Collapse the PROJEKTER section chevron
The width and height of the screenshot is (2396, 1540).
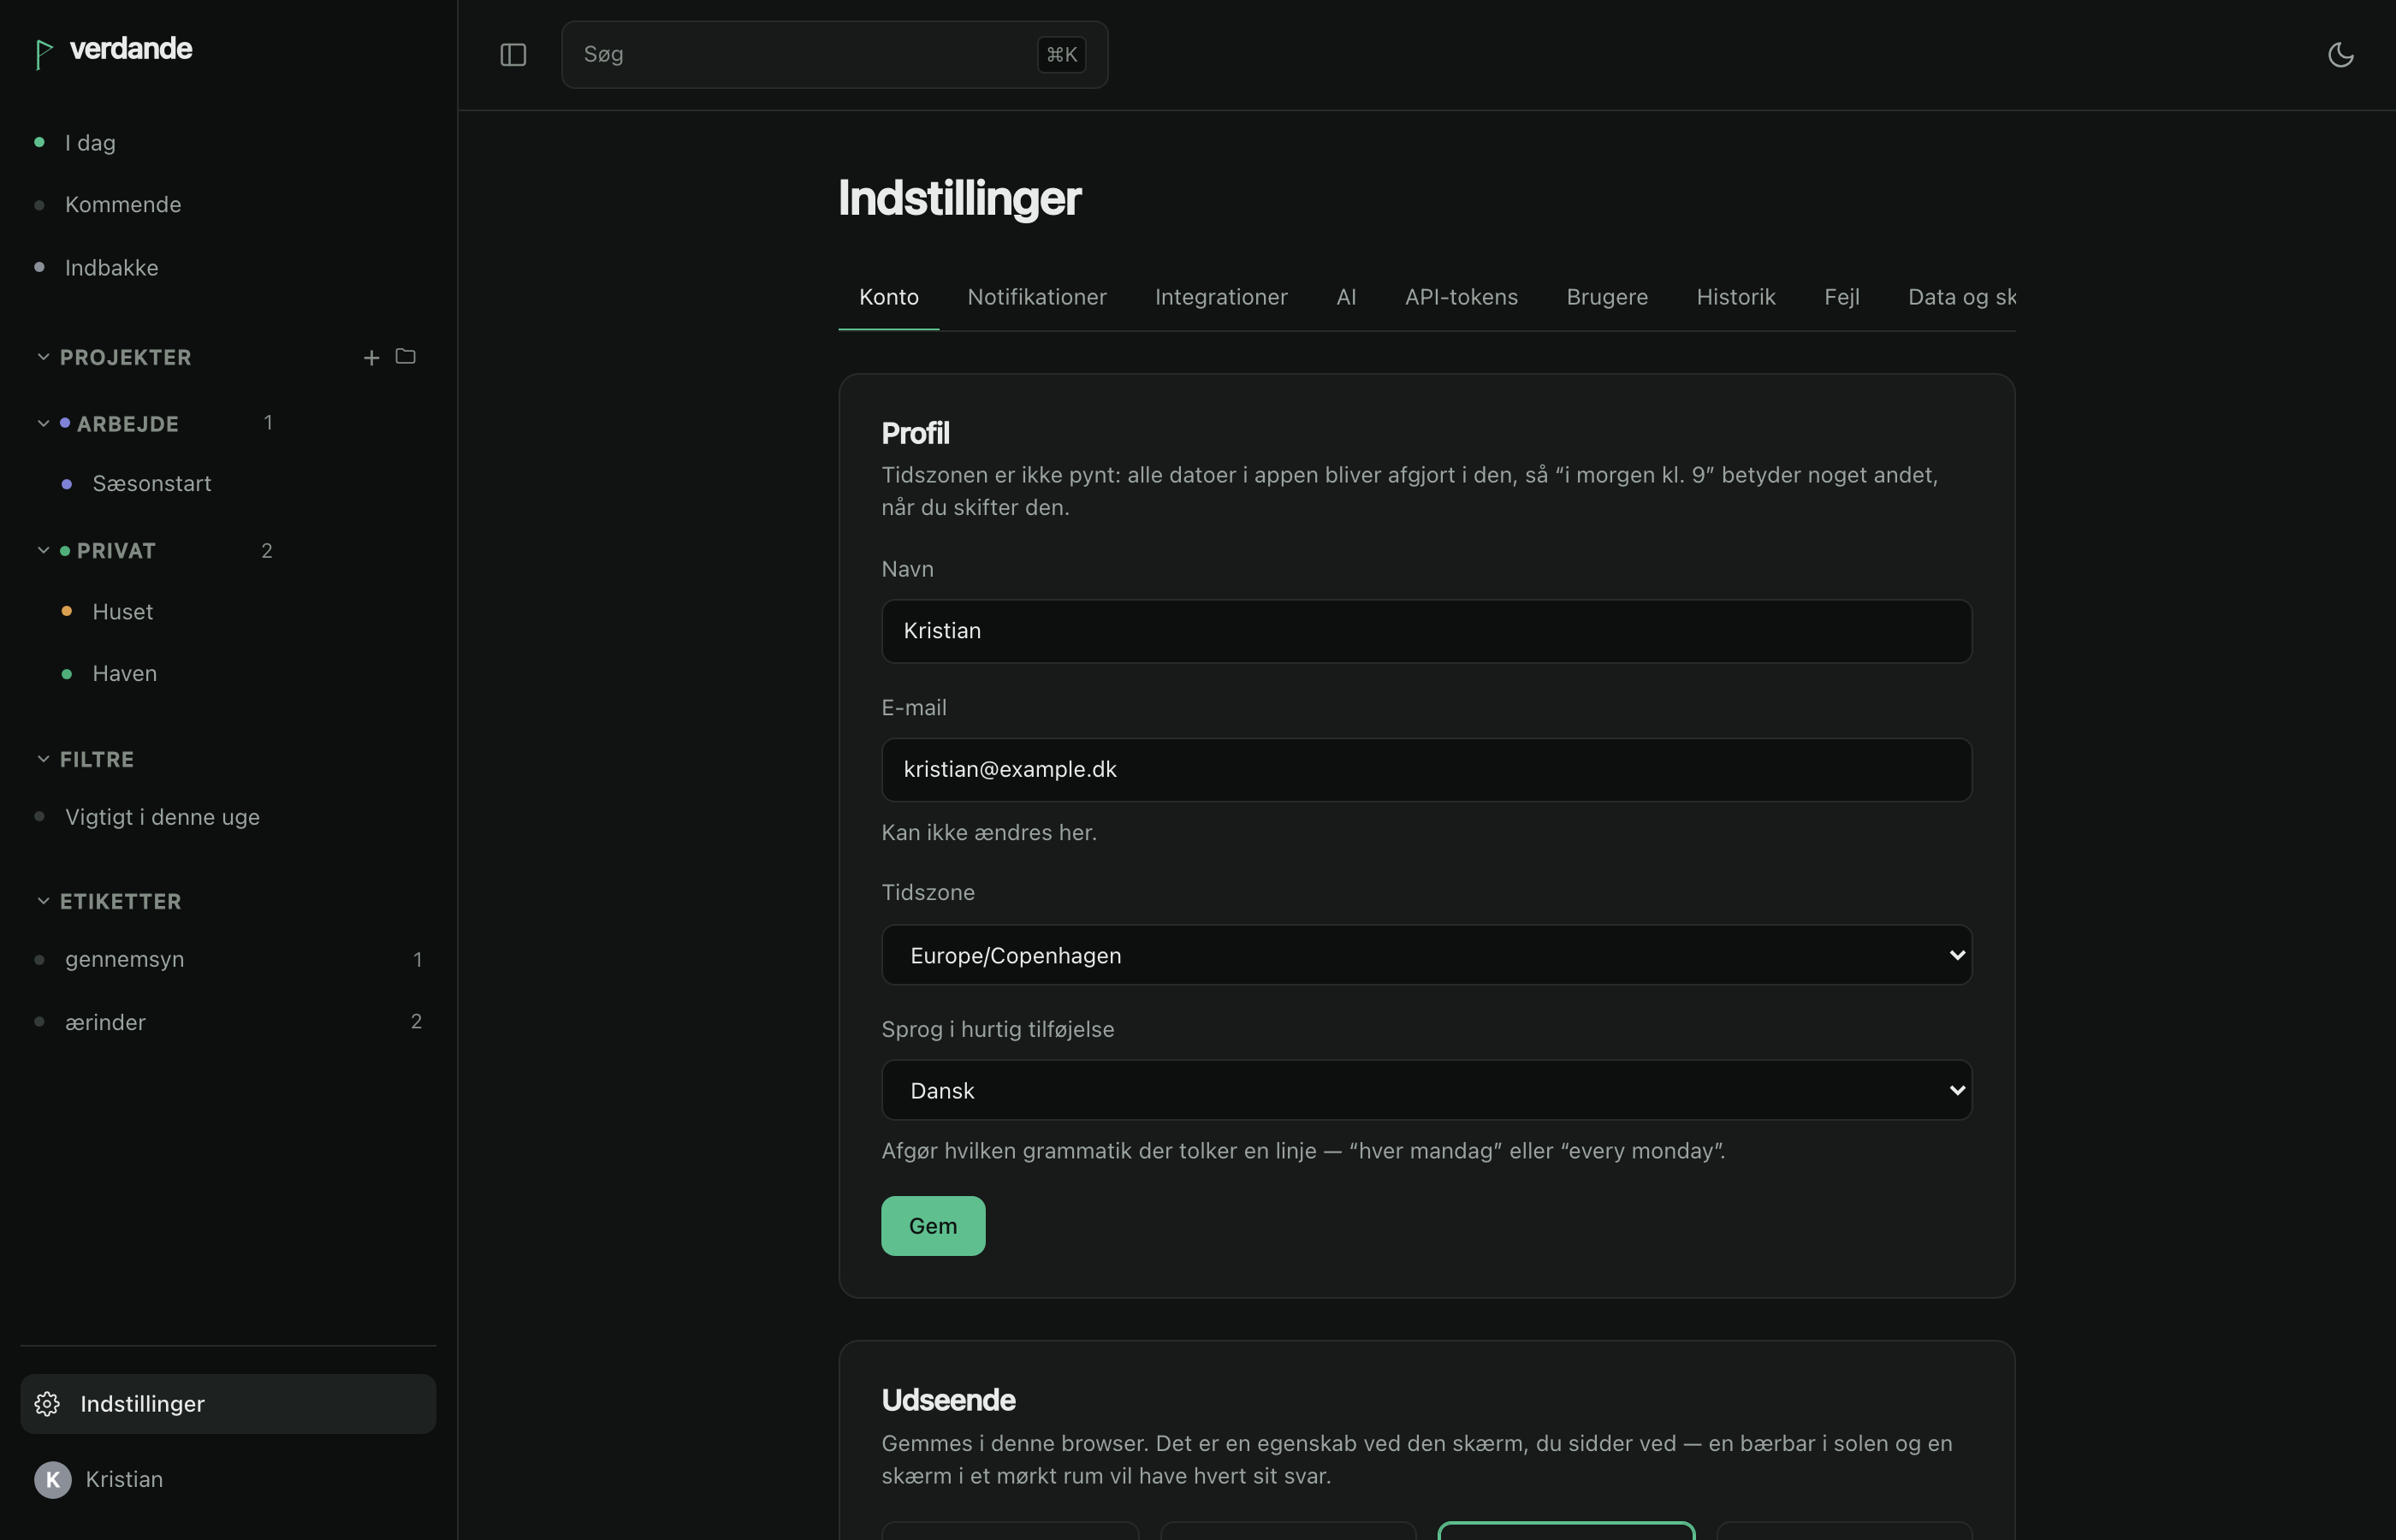pos(43,357)
